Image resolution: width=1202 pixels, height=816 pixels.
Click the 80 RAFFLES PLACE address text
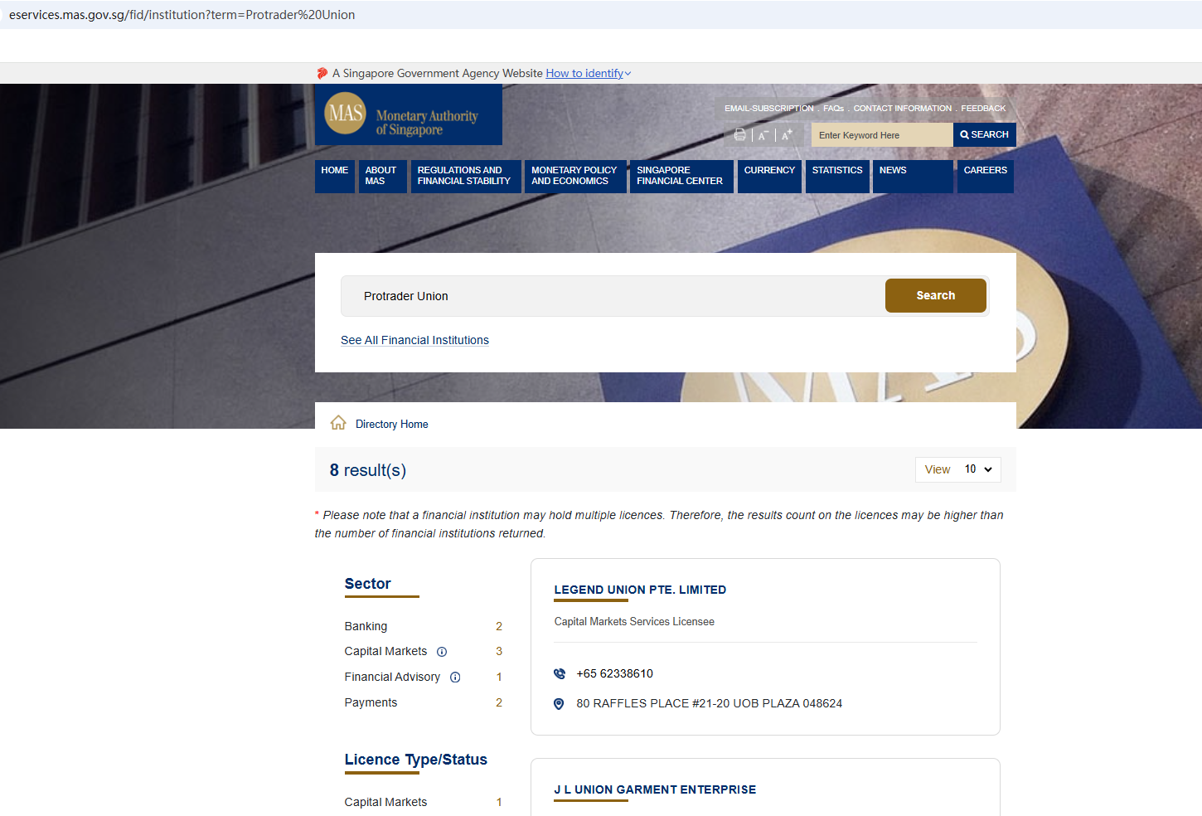point(710,703)
